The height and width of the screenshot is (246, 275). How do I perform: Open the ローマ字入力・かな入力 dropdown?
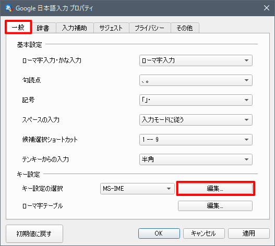click(x=196, y=60)
